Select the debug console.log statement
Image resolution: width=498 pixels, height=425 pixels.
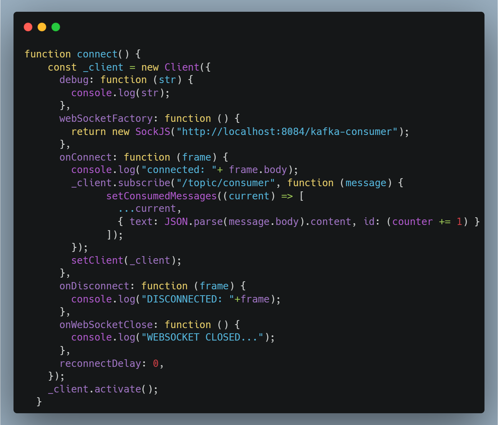(x=120, y=93)
